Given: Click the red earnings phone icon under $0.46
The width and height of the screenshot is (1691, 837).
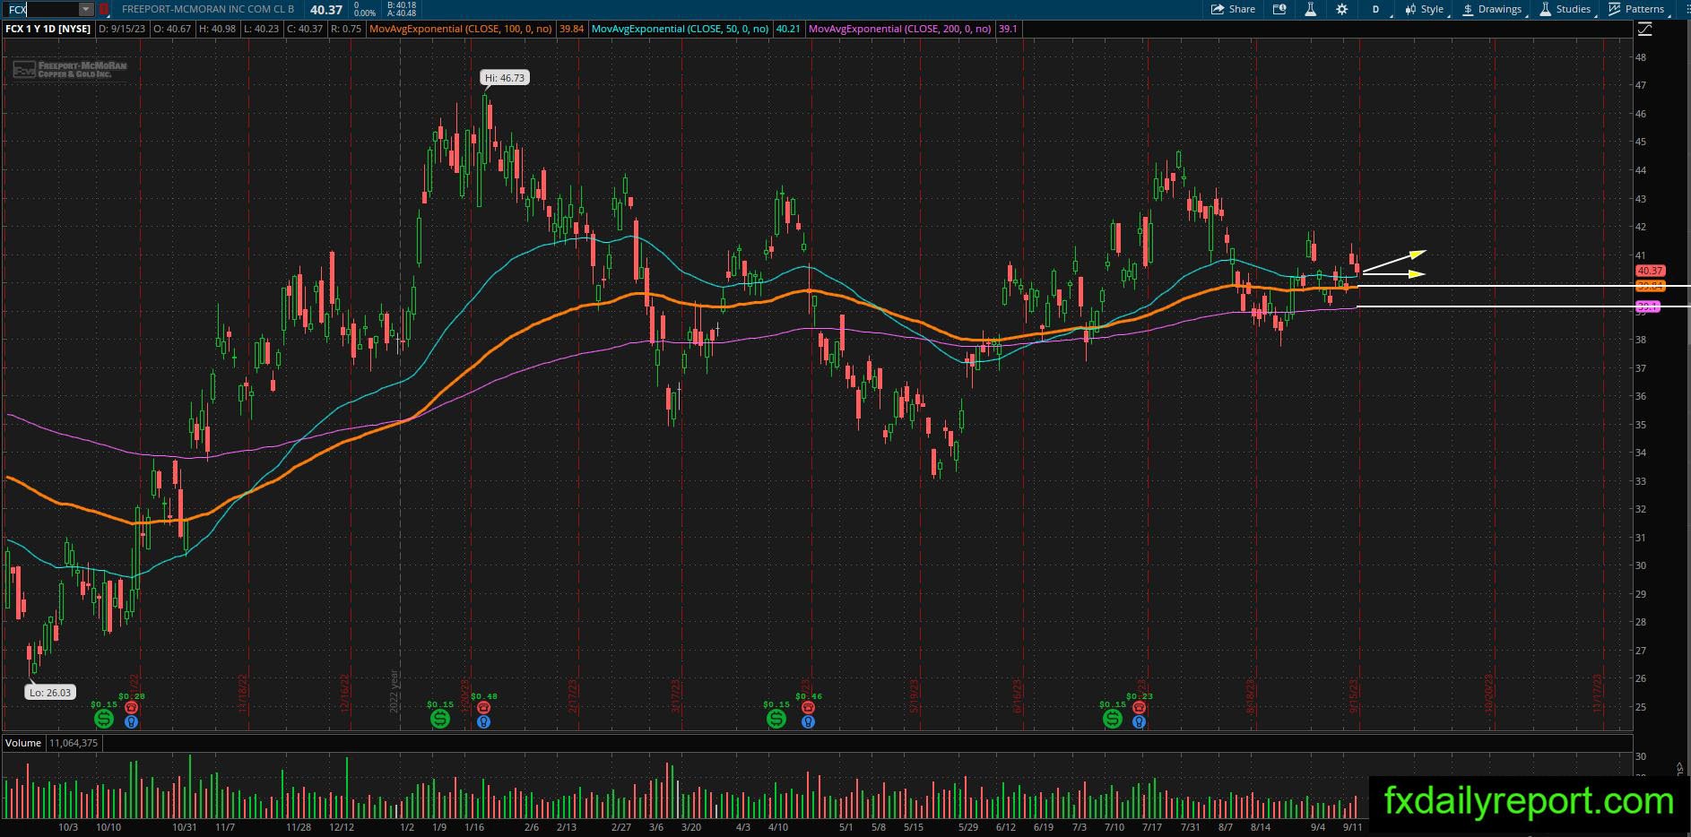Looking at the screenshot, I should 808,707.
